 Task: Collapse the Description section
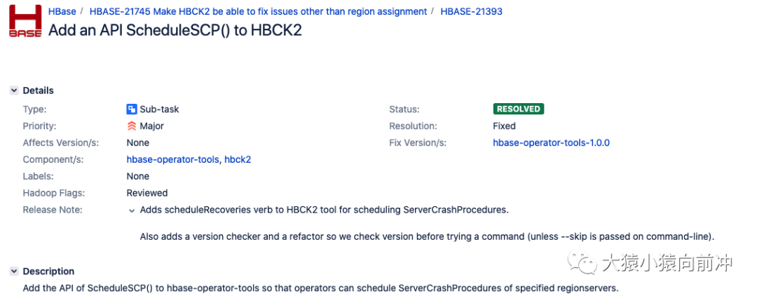pos(13,271)
